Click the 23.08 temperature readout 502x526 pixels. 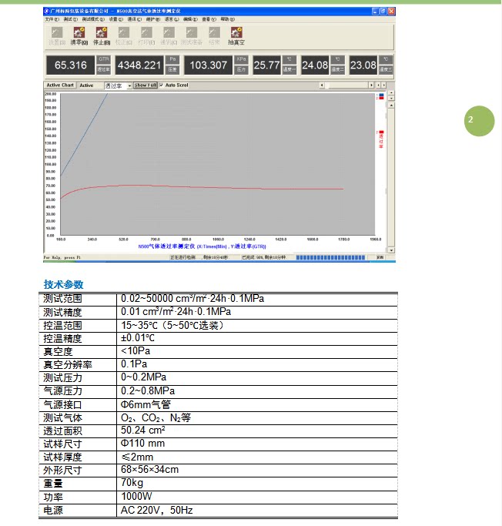tap(363, 65)
